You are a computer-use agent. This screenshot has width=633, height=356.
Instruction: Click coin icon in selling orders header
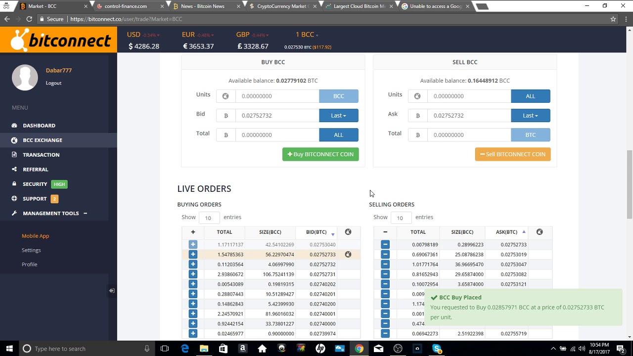(x=540, y=232)
